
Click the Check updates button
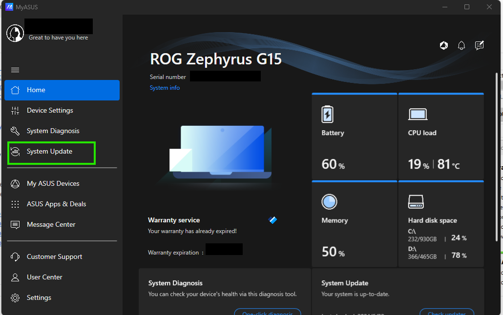pos(446,312)
